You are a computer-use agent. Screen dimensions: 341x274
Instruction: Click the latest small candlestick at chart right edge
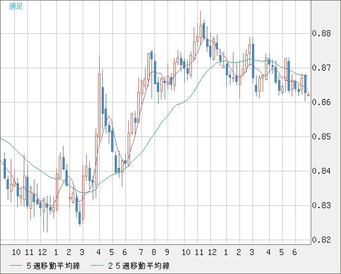[308, 94]
